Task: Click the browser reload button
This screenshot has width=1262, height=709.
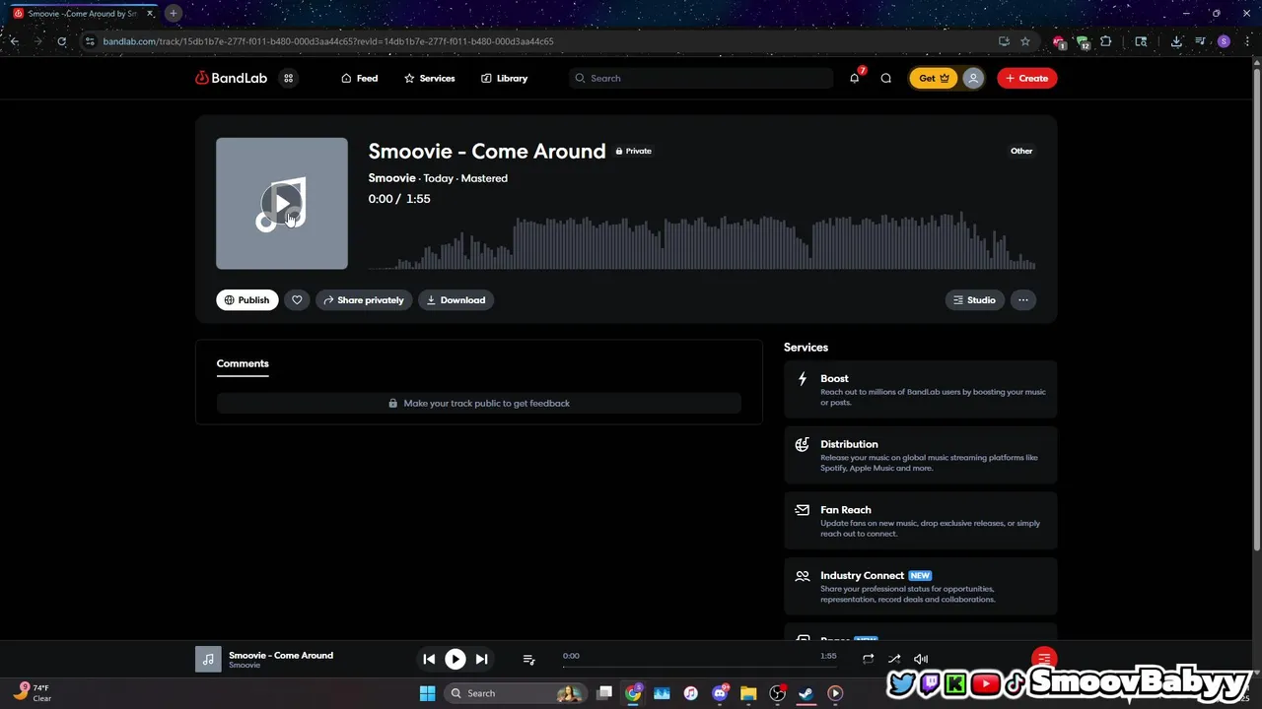Action: (62, 41)
